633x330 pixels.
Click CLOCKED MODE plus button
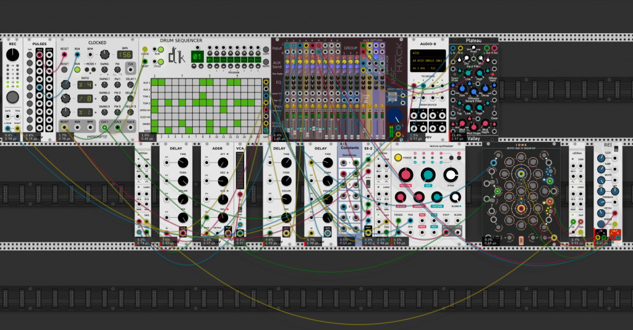(93, 70)
